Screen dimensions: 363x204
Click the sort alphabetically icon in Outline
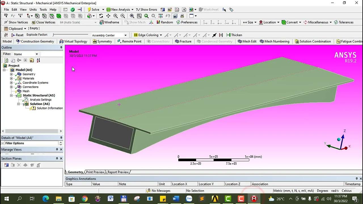[38, 60]
